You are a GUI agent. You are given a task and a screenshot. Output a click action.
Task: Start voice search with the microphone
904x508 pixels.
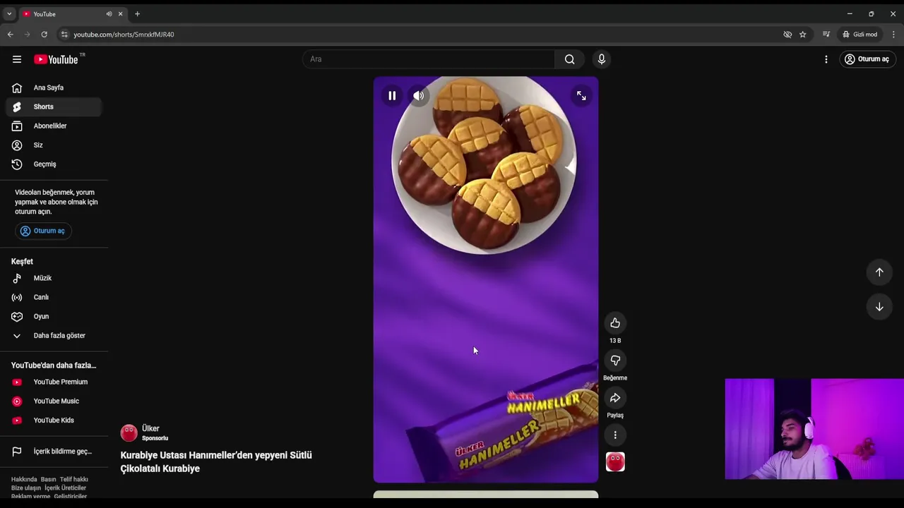pos(602,59)
